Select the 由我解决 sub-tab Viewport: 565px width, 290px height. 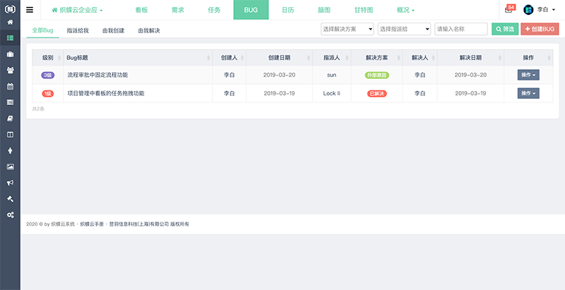tap(149, 30)
